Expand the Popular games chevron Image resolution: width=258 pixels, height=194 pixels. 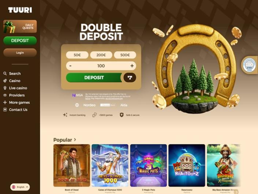coord(75,140)
